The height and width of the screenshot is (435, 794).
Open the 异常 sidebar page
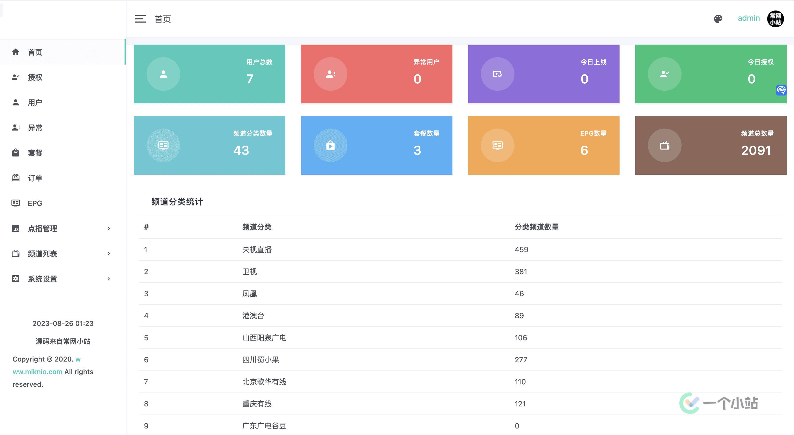pyautogui.click(x=35, y=128)
